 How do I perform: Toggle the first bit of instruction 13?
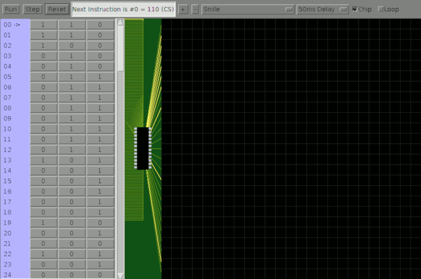[x=43, y=160]
